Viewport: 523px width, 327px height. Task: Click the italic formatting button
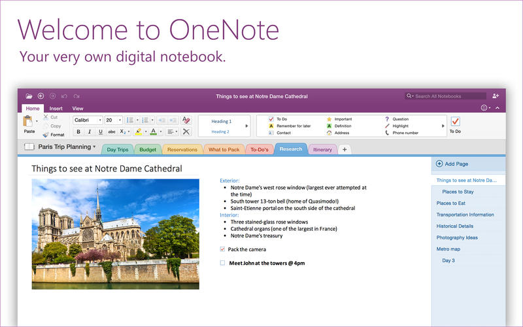pyautogui.click(x=90, y=132)
